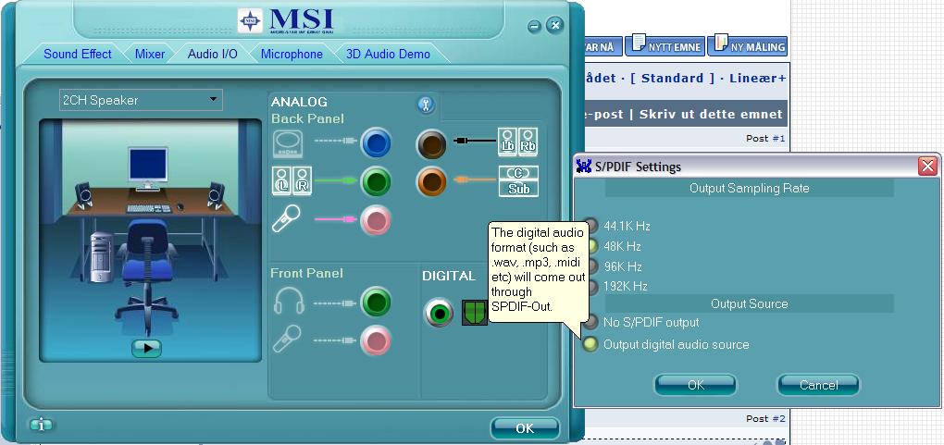This screenshot has height=445, width=944.
Task: Close the S/PDIF Settings dialog with the red X
Action: [927, 167]
